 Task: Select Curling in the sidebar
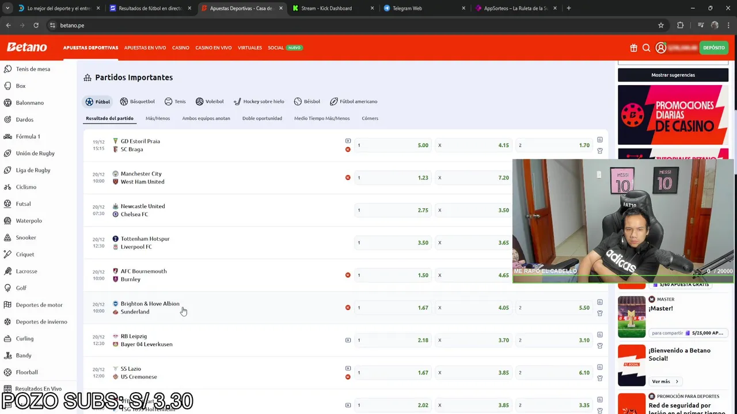click(x=25, y=339)
